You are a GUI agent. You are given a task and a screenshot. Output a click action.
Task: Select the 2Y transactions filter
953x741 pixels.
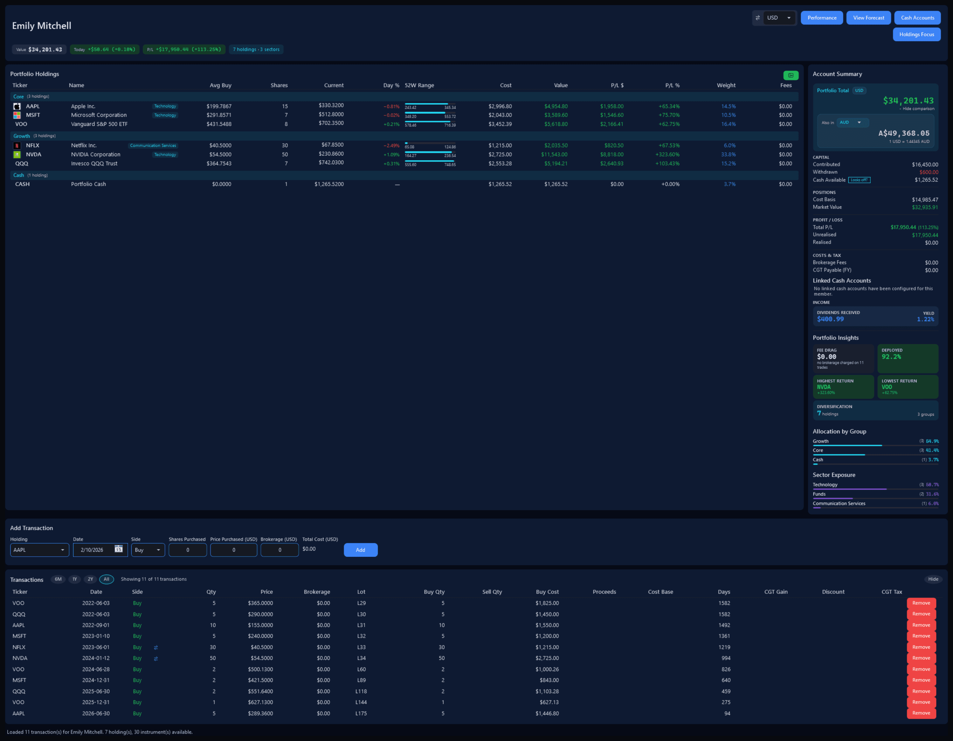tap(90, 579)
